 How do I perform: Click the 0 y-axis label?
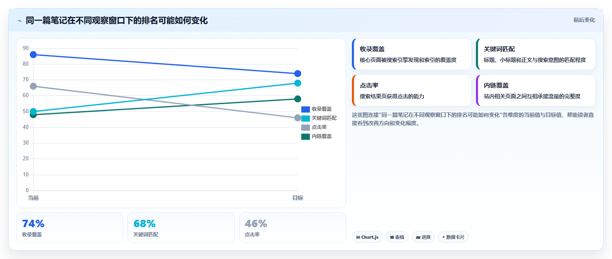point(27,190)
